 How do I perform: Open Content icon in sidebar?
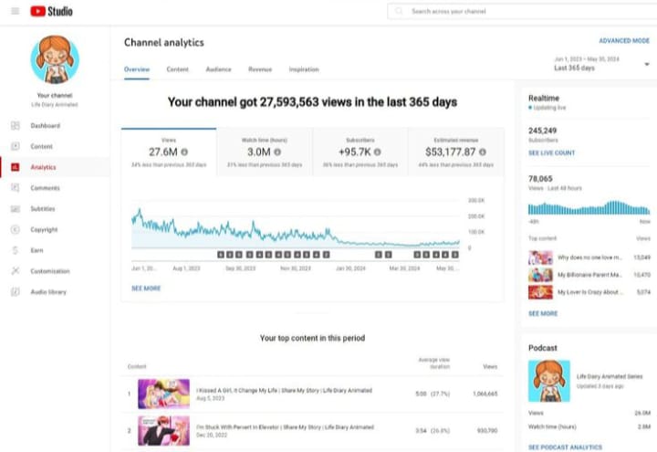[15, 146]
